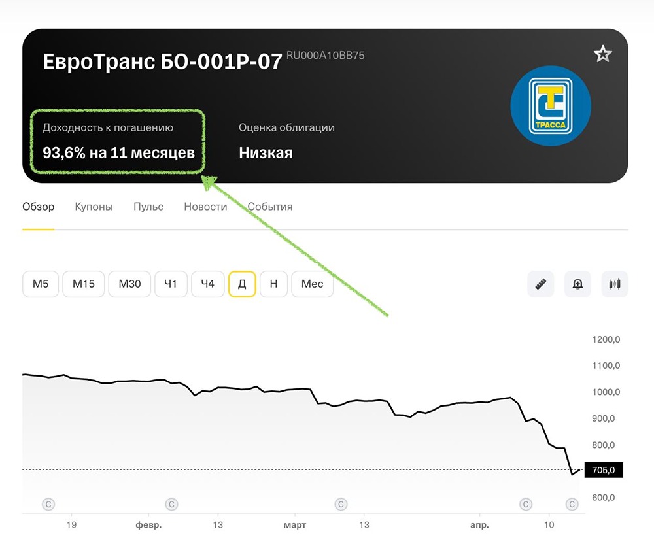This screenshot has height=559, width=654.
Task: Switch to the Купоны tab
Action: [x=94, y=207]
